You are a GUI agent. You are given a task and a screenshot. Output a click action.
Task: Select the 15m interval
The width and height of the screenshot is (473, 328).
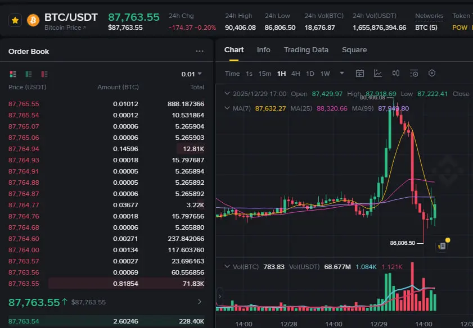[x=264, y=74]
